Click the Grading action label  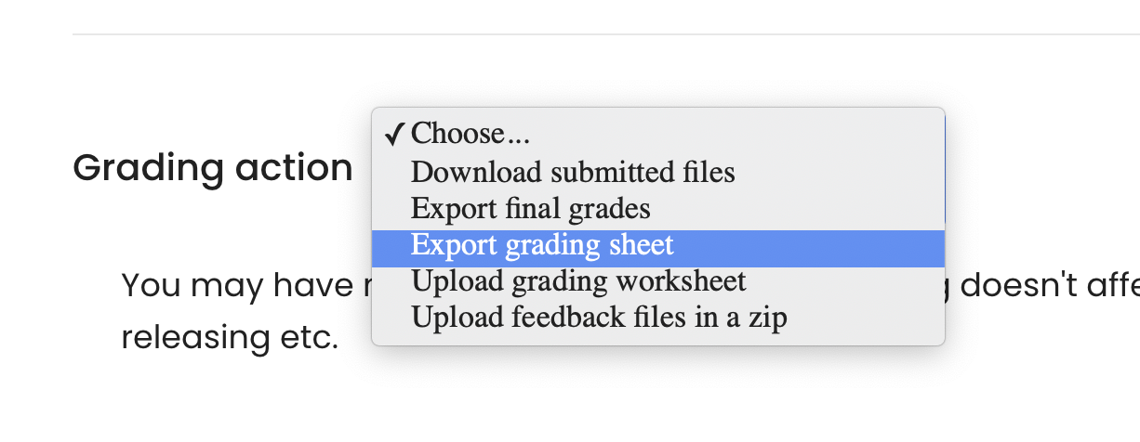213,168
